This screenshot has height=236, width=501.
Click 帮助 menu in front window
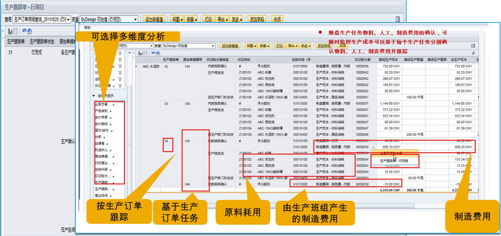[87, 28]
